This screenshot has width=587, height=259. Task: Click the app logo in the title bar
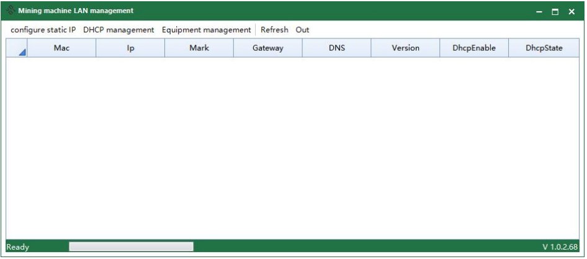point(11,11)
